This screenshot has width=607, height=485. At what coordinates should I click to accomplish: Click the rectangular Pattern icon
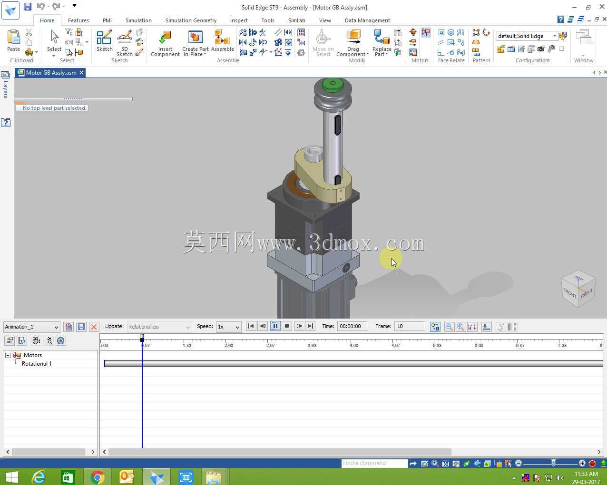pyautogui.click(x=476, y=32)
